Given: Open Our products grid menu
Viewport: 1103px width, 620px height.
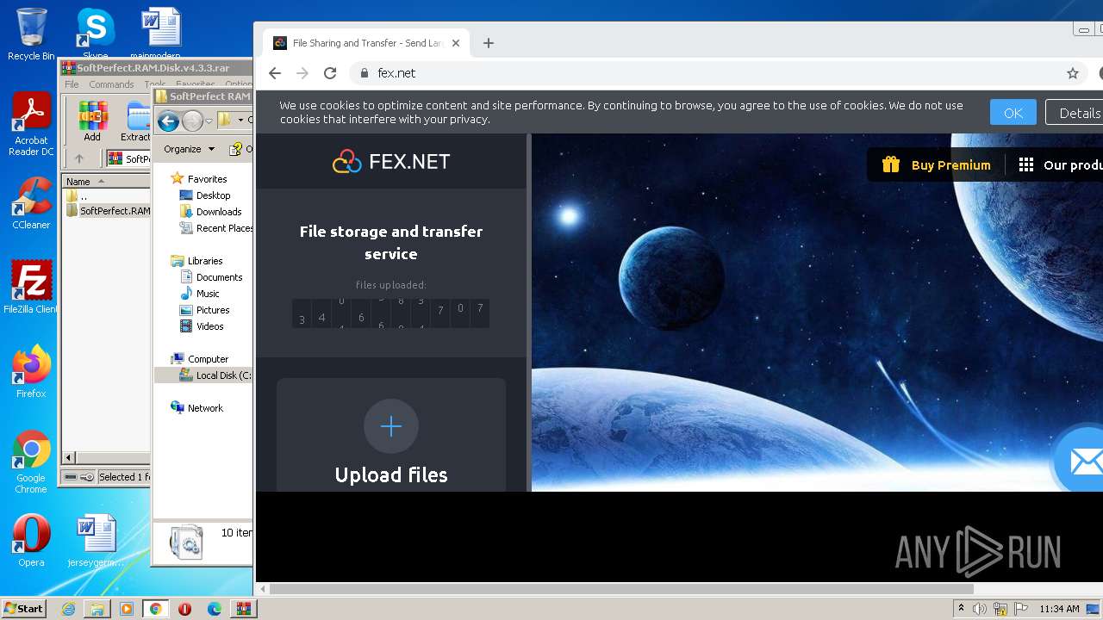Looking at the screenshot, I should tap(1060, 165).
